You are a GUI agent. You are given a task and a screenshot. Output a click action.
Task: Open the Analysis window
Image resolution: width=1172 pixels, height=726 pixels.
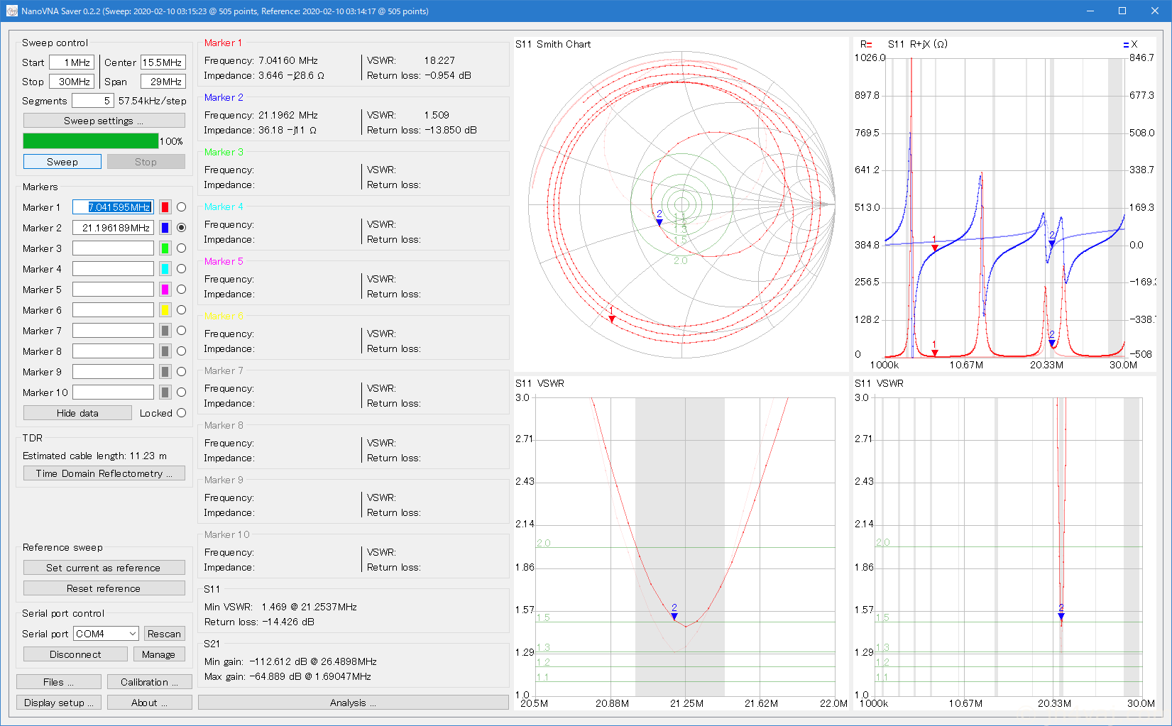pos(354,703)
